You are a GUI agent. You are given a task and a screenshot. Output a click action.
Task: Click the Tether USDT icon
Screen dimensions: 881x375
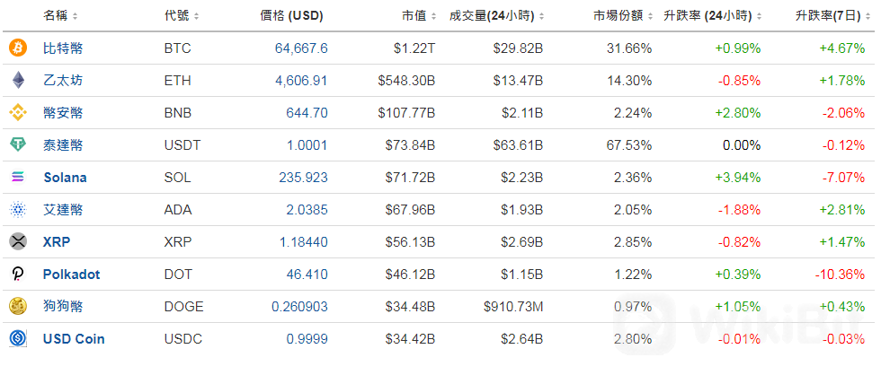(18, 145)
